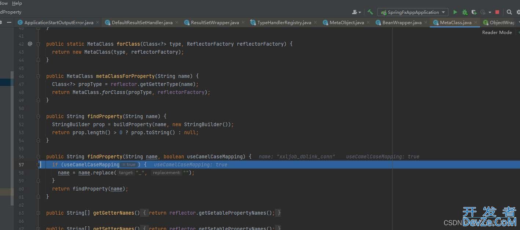520x230 pixels.
Task: Open the user account icon dropdown
Action: 356,12
